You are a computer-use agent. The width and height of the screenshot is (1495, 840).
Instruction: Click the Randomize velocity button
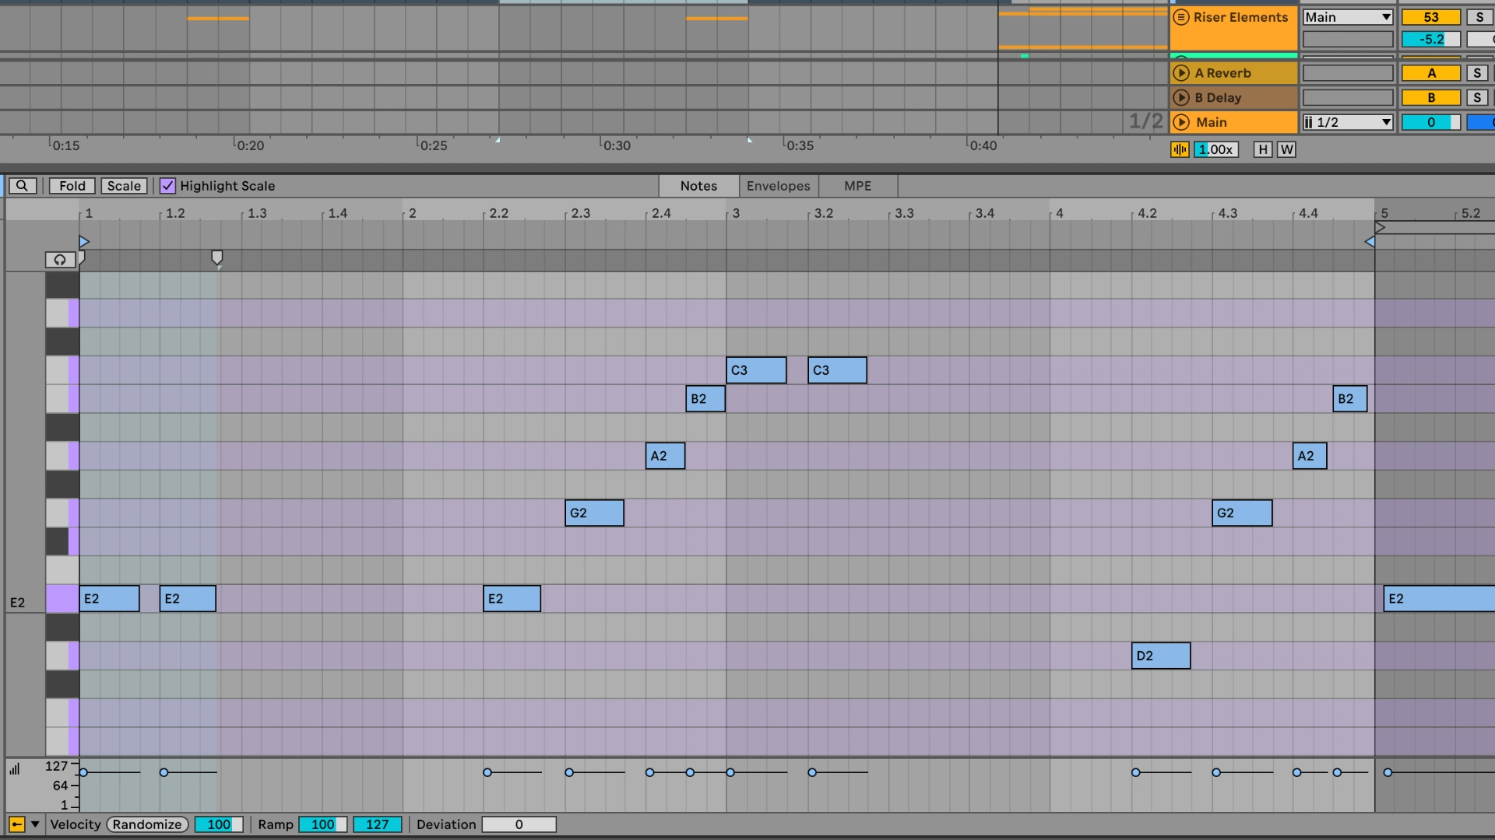click(146, 824)
